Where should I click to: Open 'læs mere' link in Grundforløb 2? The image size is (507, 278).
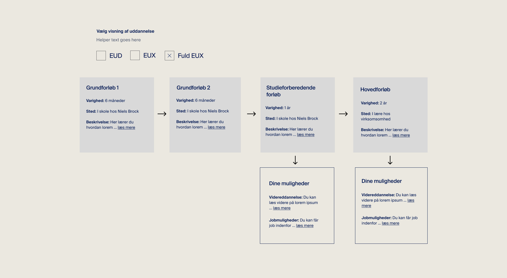pos(216,127)
